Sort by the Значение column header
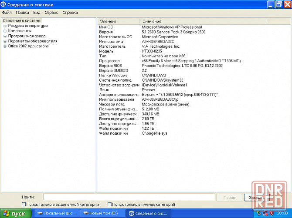Viewport: 292px width, 218px height. coord(204,21)
